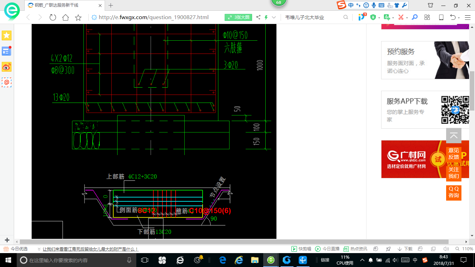Open the extensions grid icon

(427, 17)
